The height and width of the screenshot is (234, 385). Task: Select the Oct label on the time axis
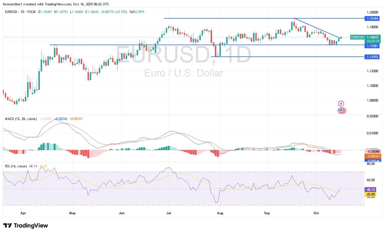point(316,213)
